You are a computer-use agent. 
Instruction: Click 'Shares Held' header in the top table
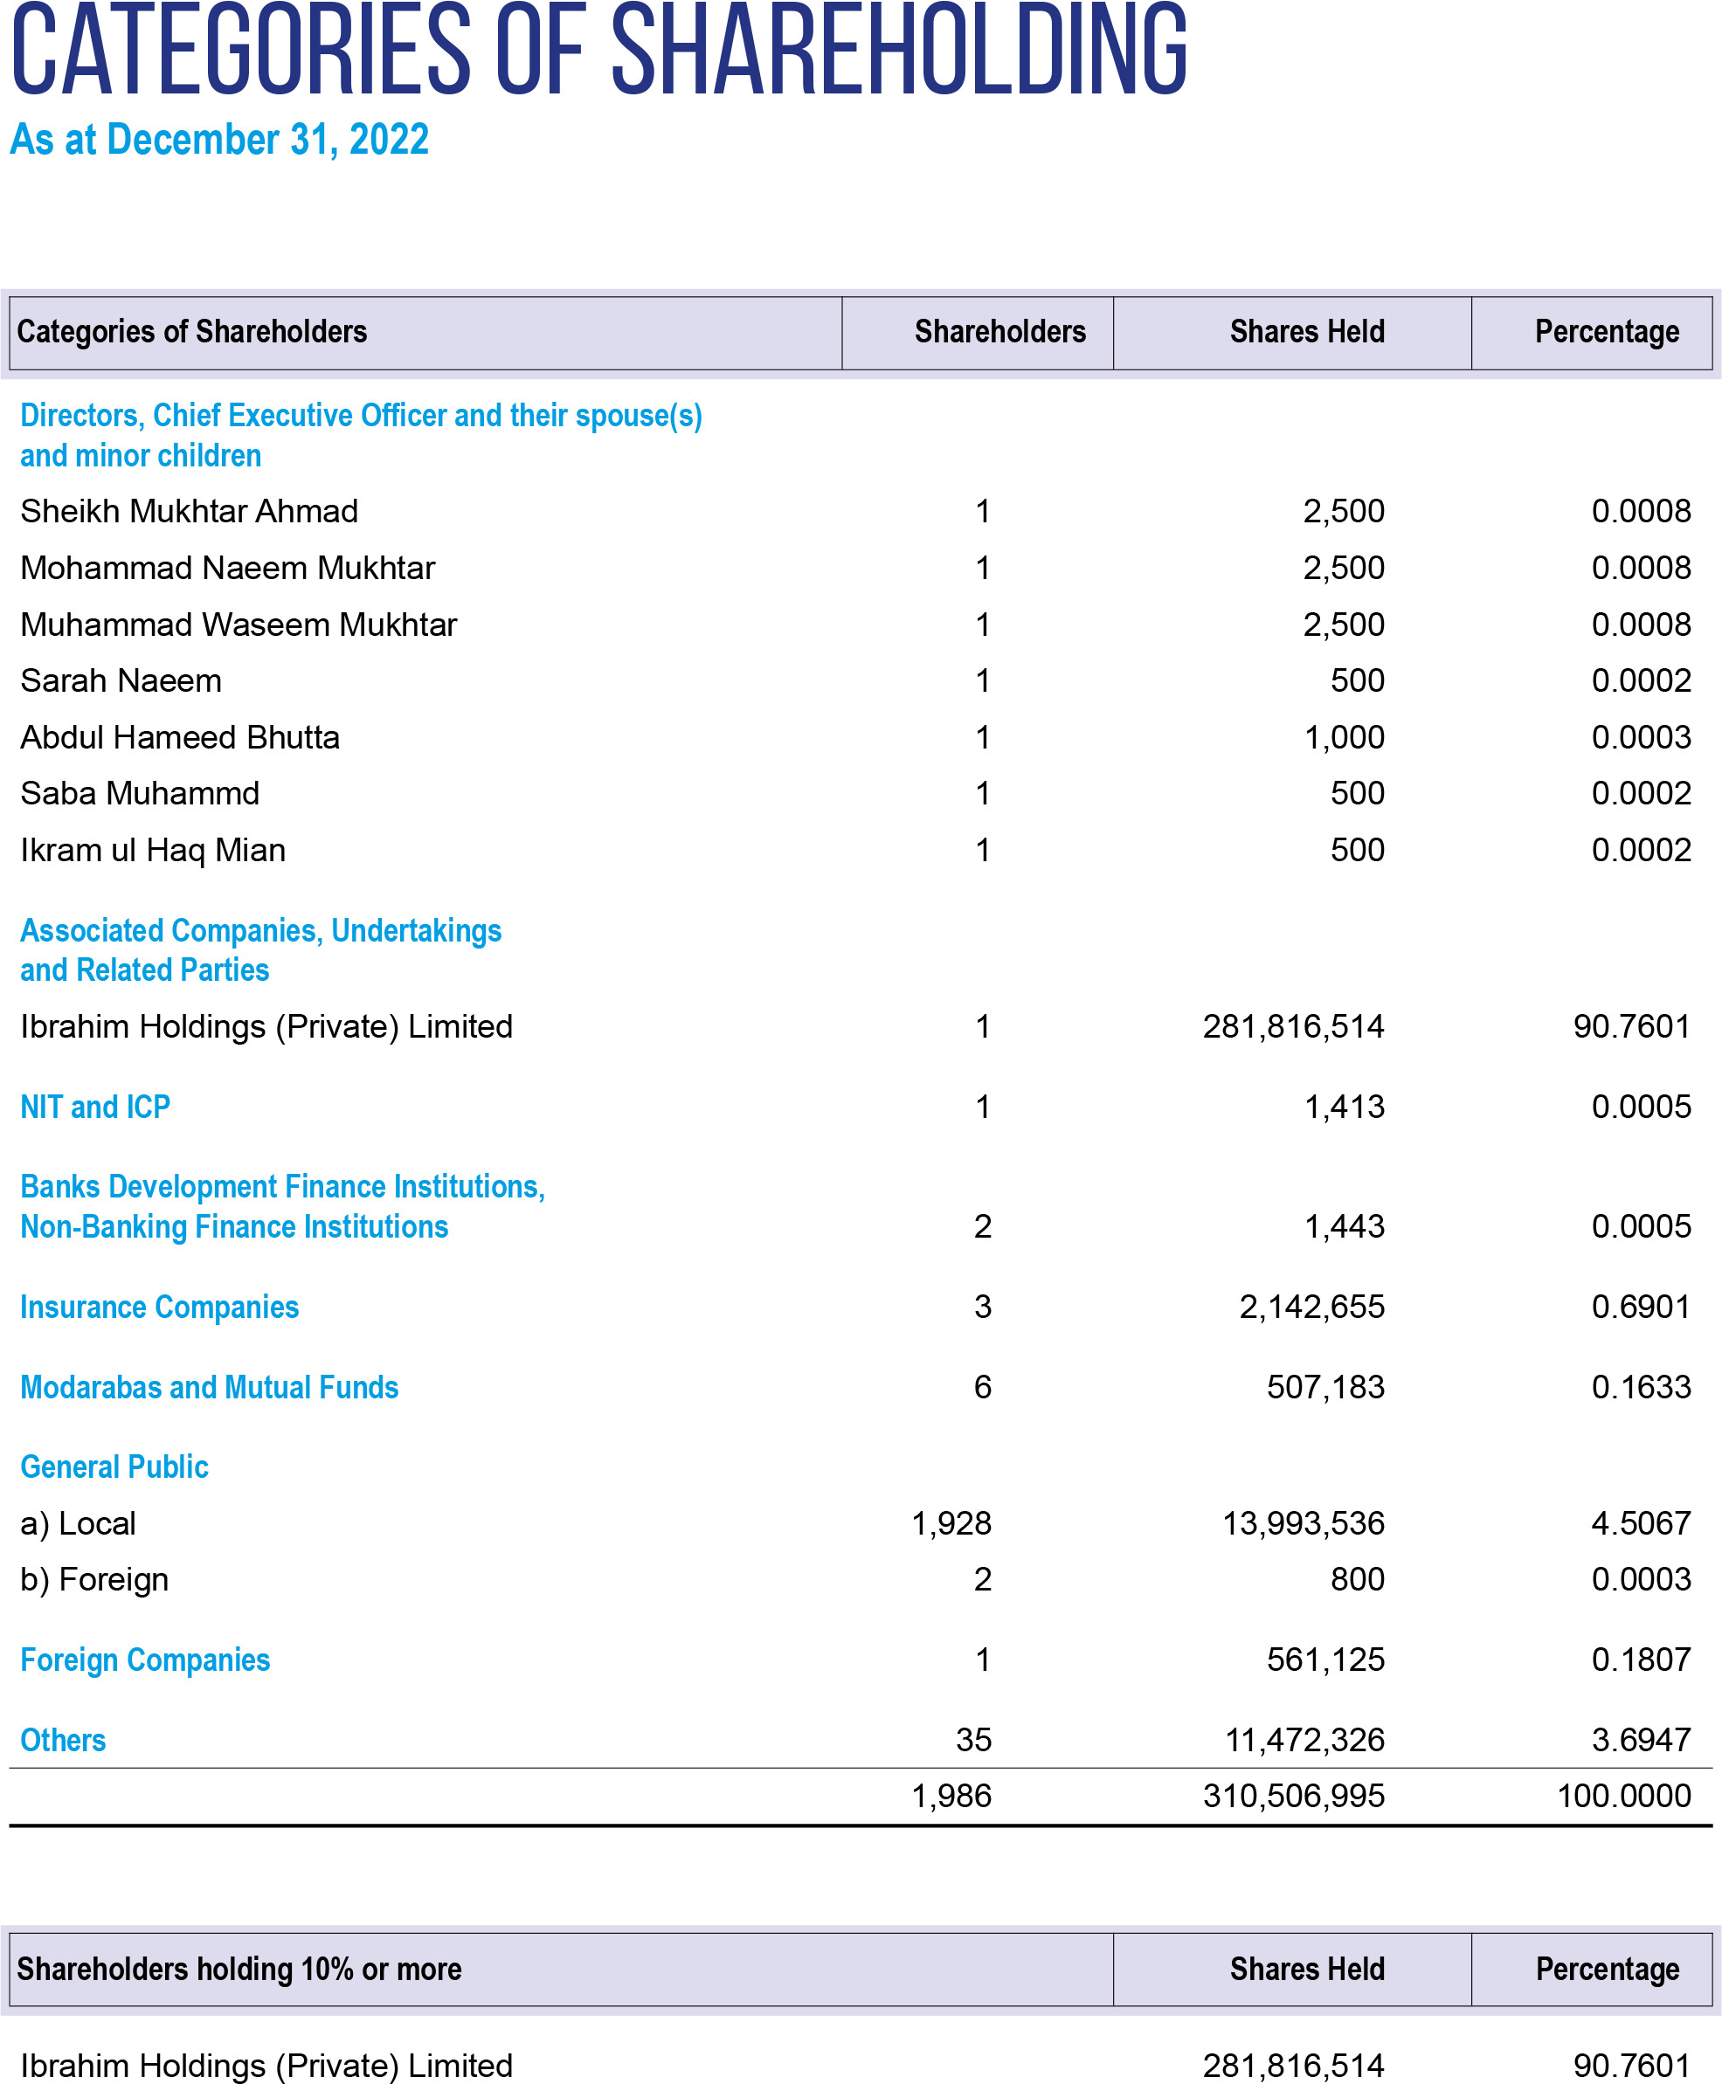(x=1307, y=331)
